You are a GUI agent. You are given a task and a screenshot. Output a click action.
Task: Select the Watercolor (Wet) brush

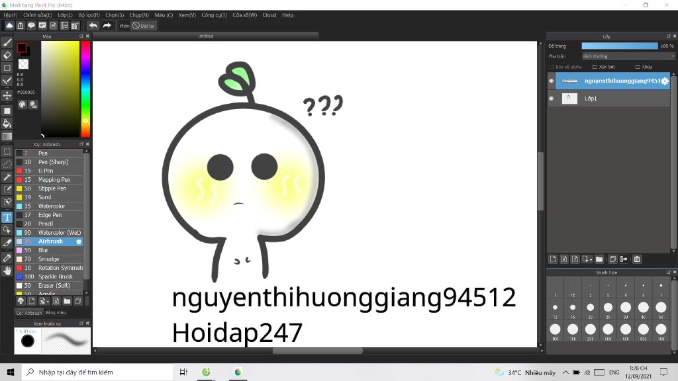pyautogui.click(x=49, y=232)
